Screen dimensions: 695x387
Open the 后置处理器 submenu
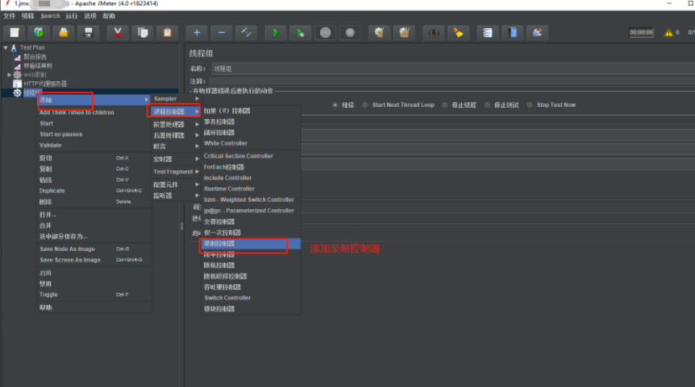pos(176,135)
